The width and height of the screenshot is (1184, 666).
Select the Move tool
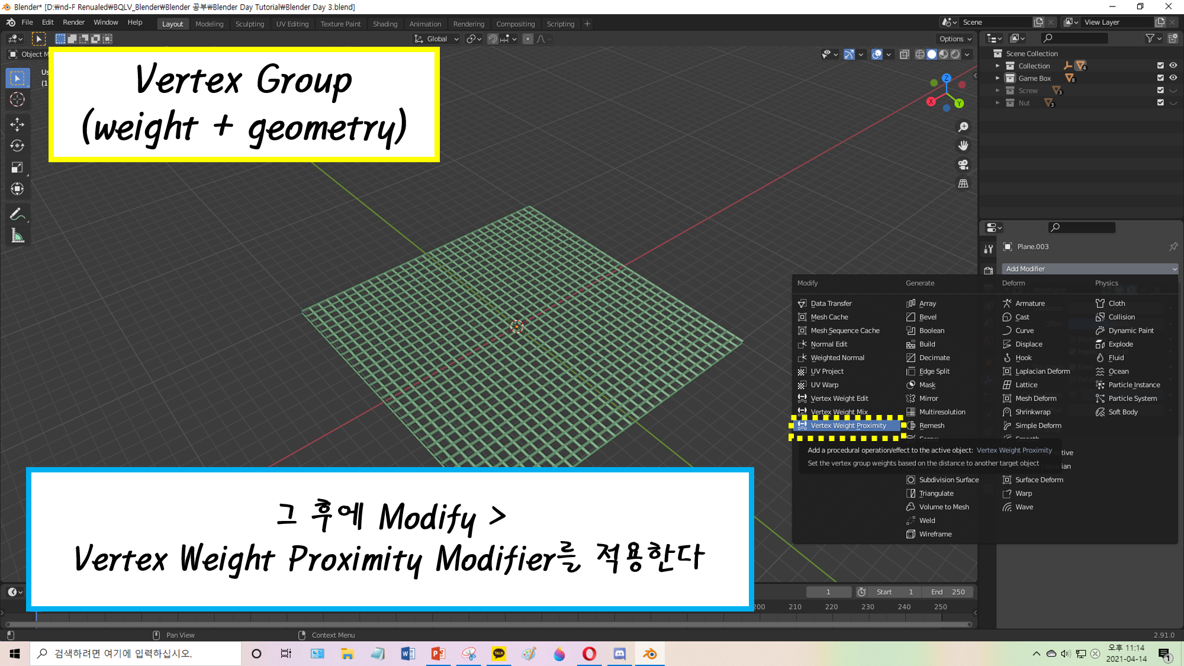17,124
